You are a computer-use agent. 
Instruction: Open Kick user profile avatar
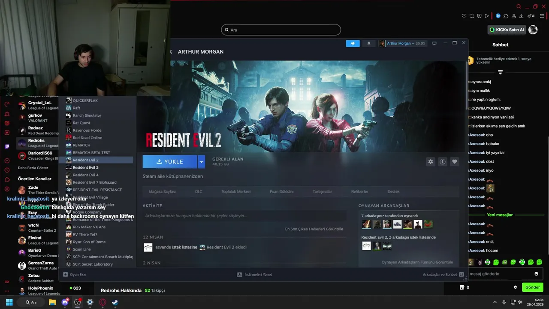click(x=533, y=30)
